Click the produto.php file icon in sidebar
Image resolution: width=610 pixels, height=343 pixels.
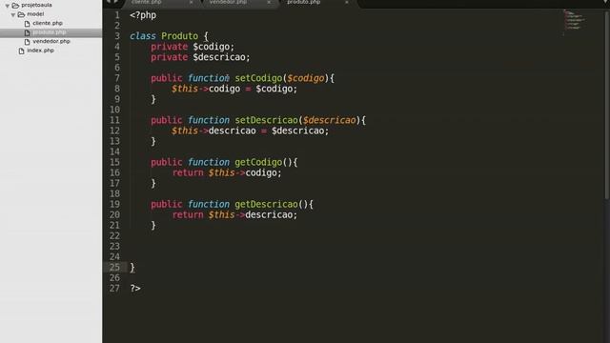coord(28,32)
